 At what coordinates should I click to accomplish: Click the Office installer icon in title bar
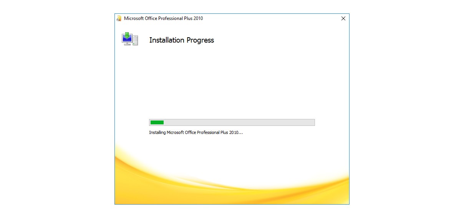point(119,18)
